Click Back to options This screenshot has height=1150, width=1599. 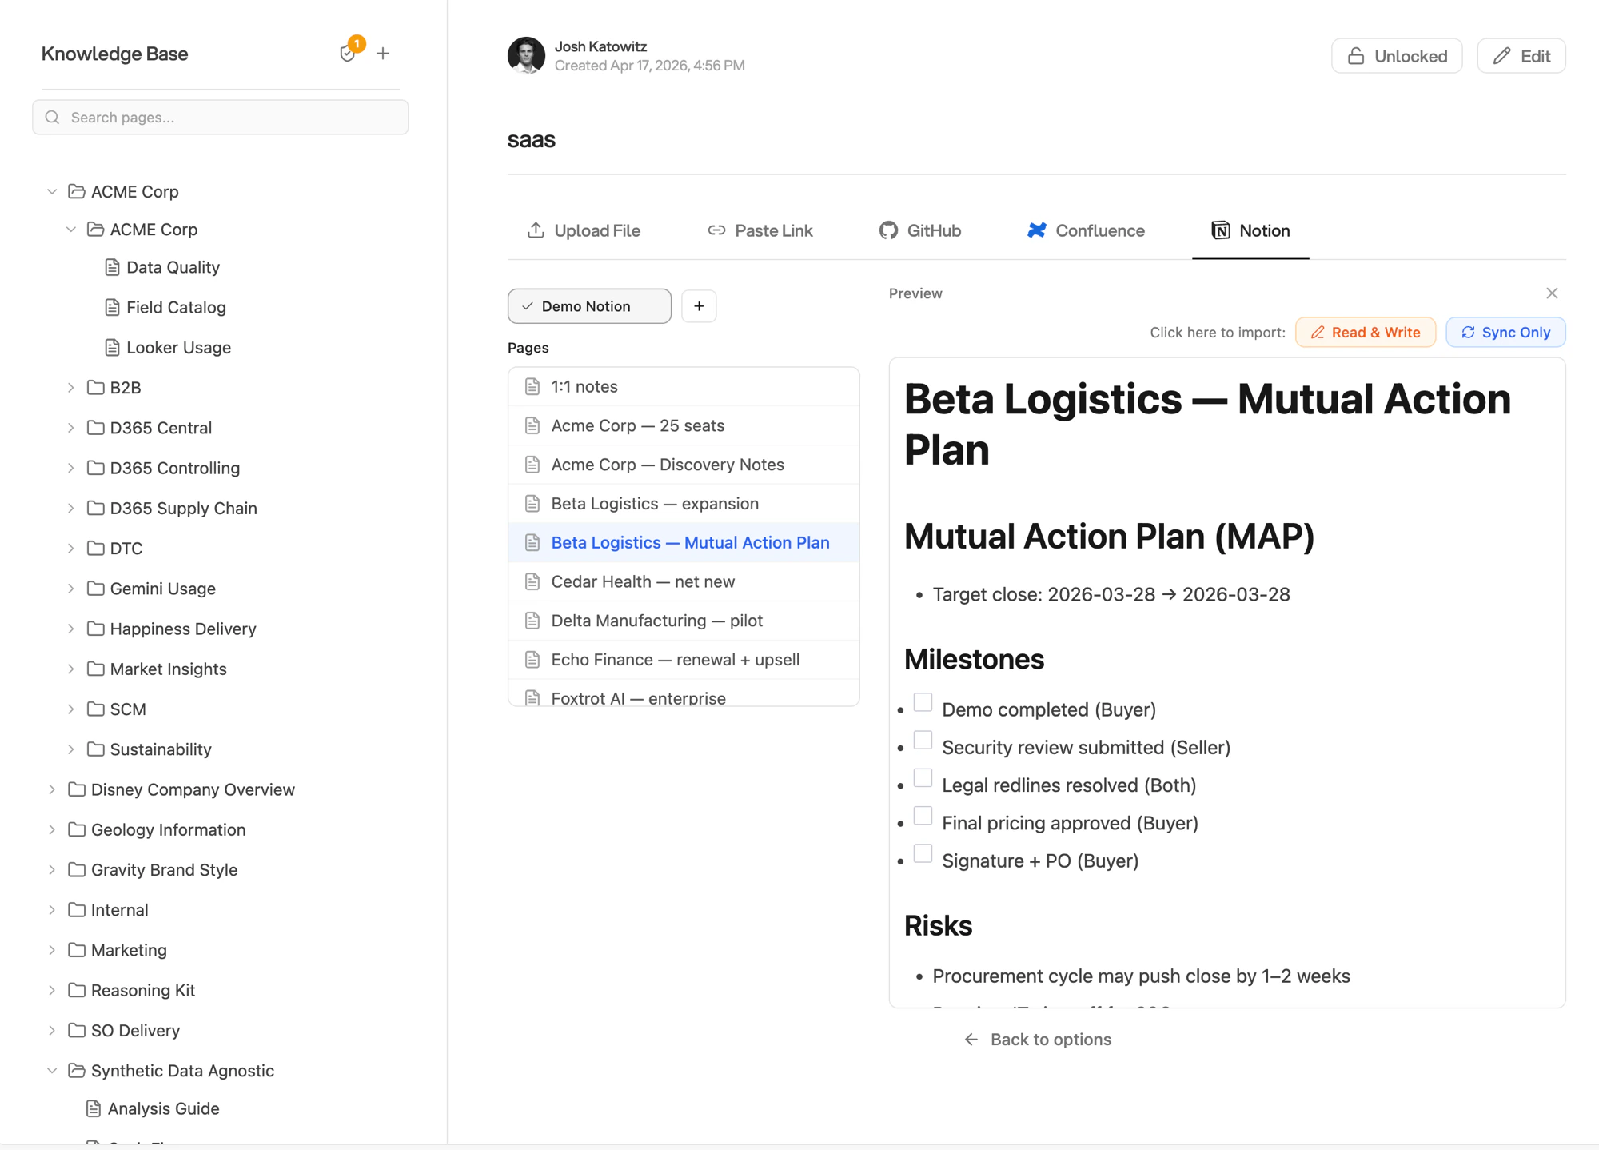point(1037,1039)
